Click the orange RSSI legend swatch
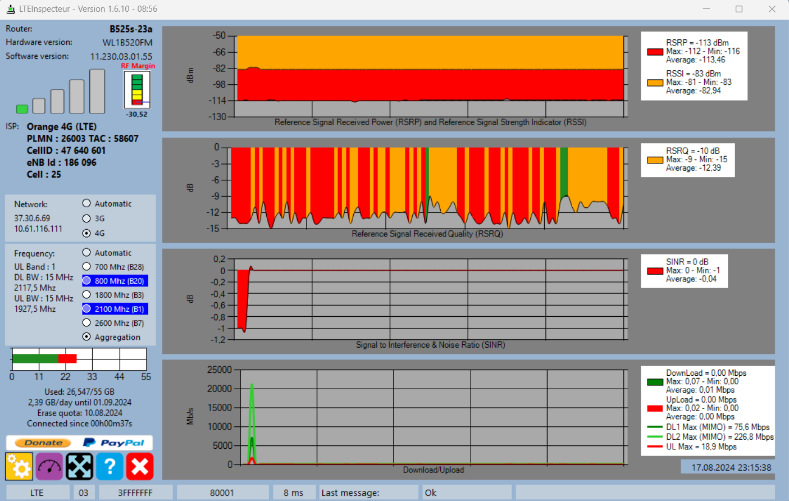789x501 pixels. tap(655, 83)
